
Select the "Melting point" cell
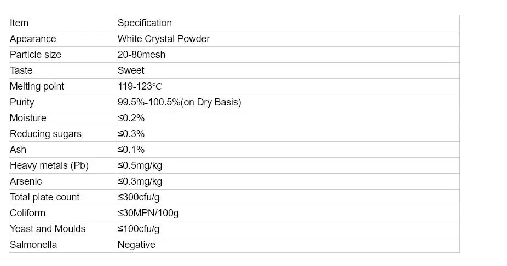[37, 86]
